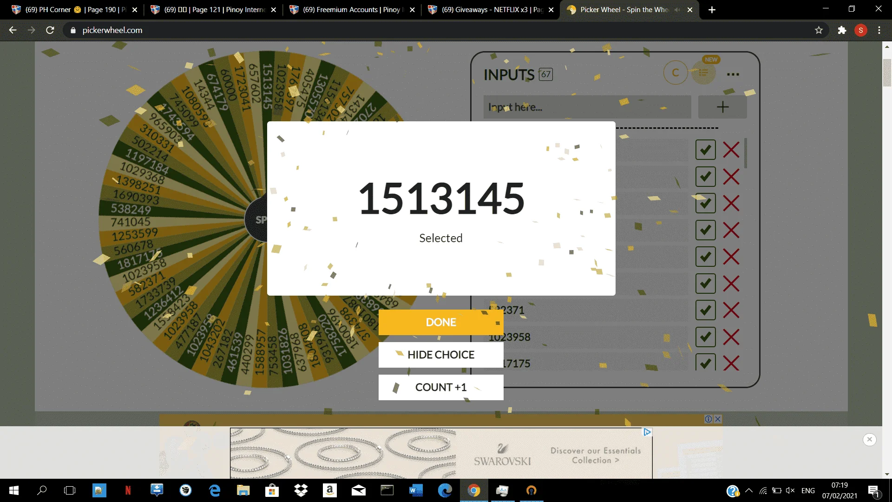Toggle the checkbox on the second input row
This screenshot has height=502, width=892.
[705, 177]
